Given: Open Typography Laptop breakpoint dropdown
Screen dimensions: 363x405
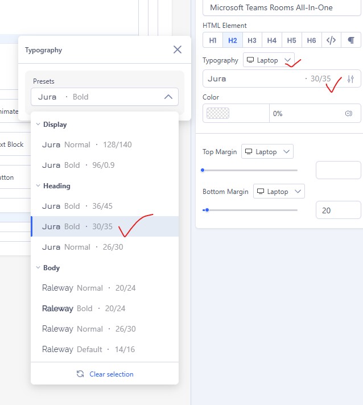Looking at the screenshot, I should tap(270, 60).
